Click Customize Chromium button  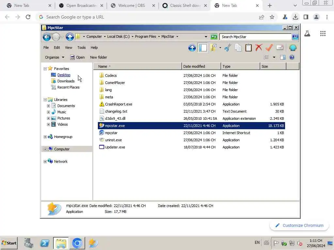(299, 226)
